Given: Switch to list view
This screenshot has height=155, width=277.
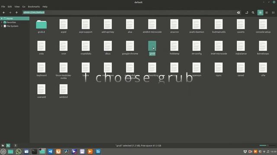Looking at the screenshot, I should (267, 12).
